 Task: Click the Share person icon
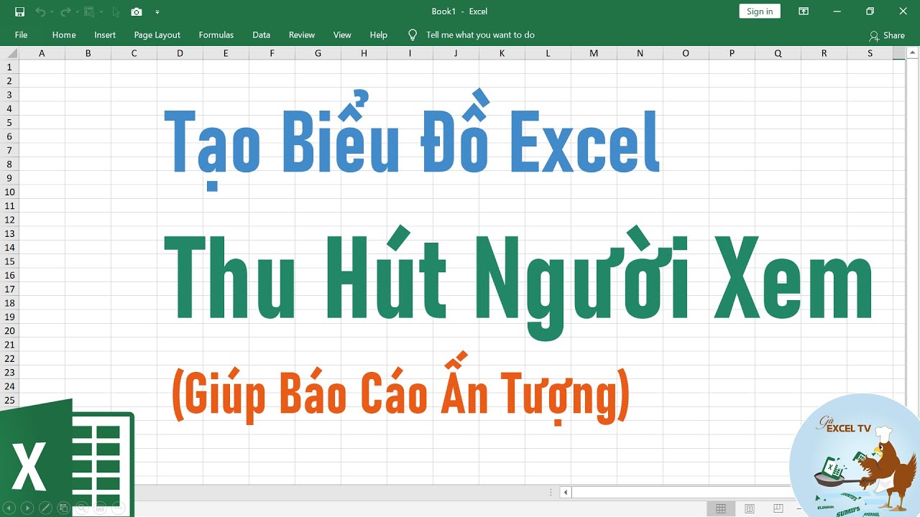click(x=874, y=35)
